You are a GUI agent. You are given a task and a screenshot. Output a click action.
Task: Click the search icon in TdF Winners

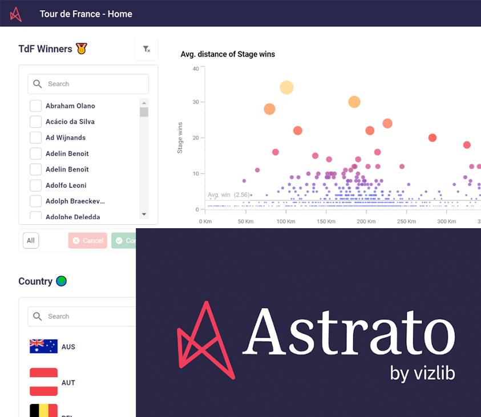tap(38, 84)
